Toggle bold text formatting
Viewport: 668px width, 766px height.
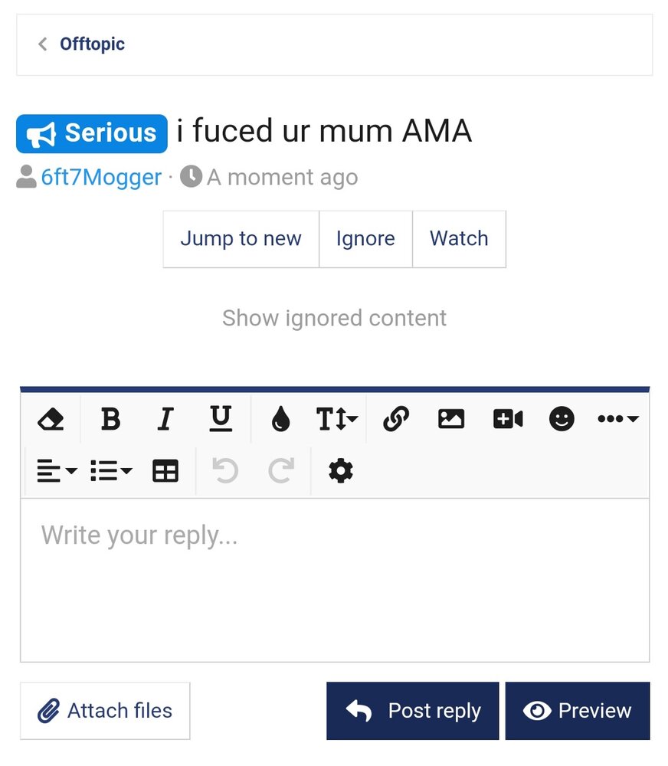point(110,419)
